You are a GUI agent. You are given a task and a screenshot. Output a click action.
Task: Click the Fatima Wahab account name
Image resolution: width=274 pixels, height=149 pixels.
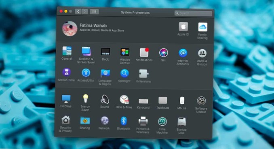click(x=93, y=25)
